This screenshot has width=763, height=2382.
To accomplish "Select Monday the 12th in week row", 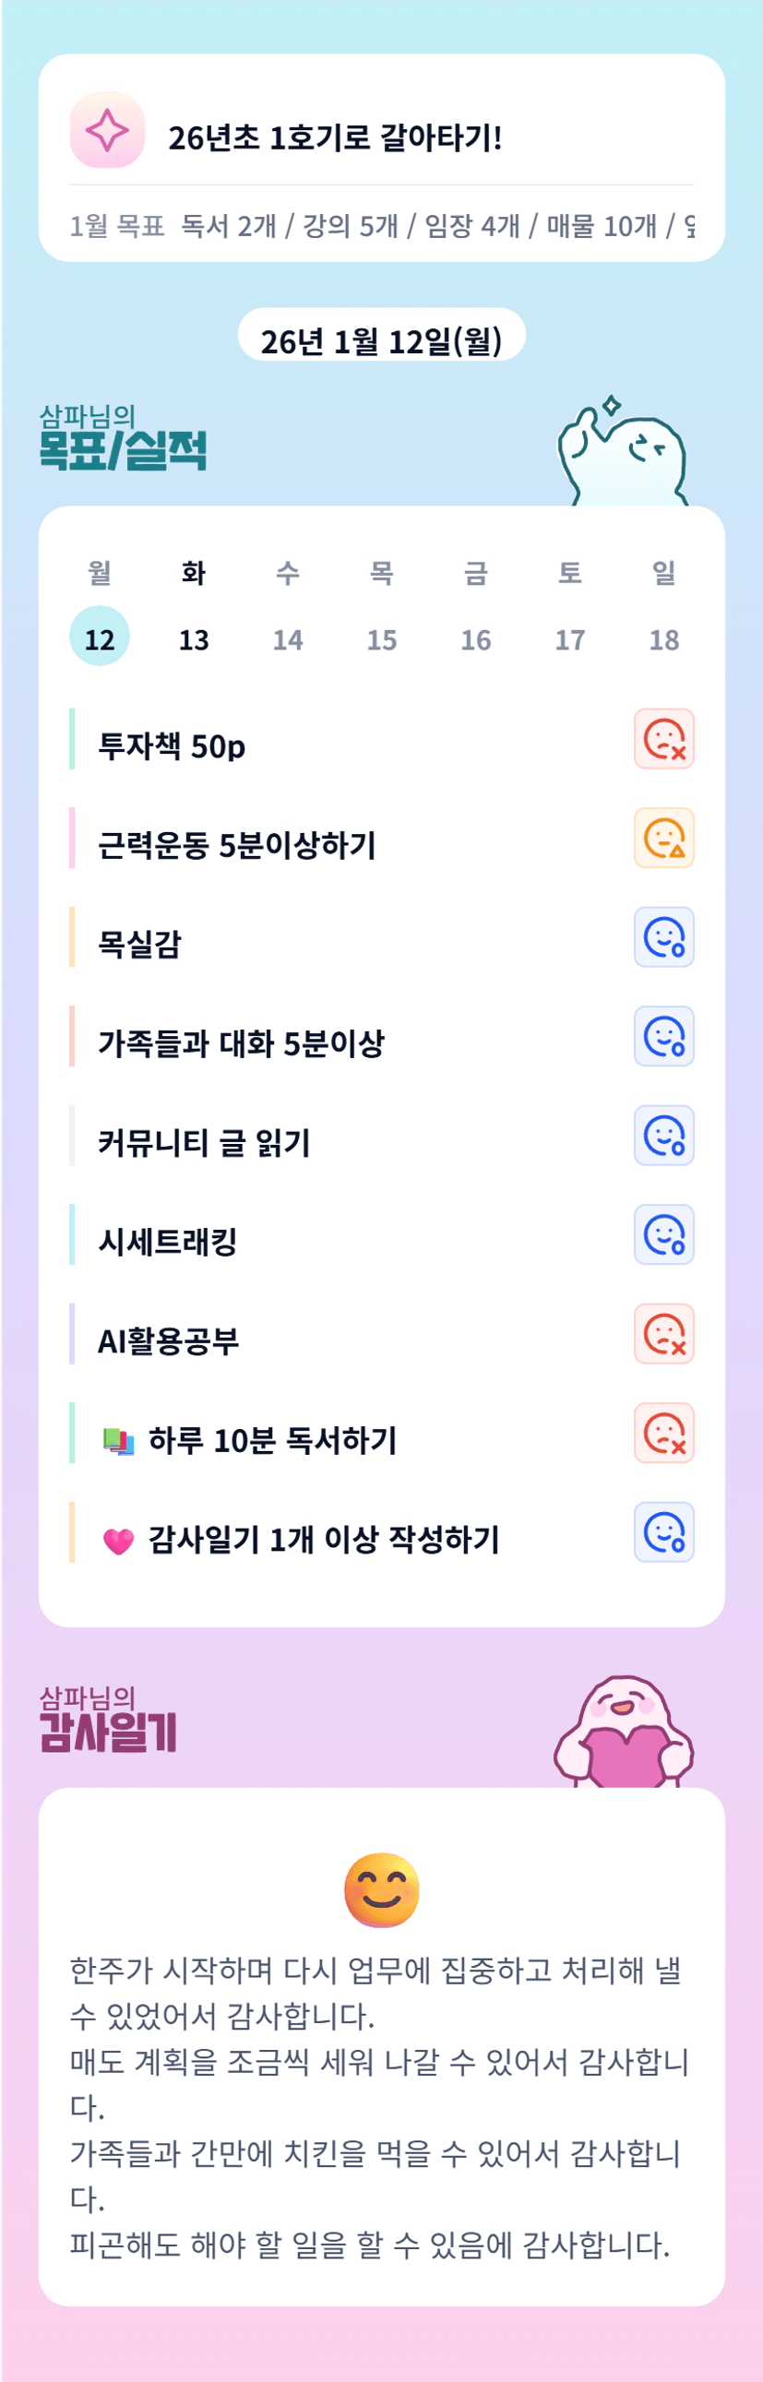I will [100, 637].
